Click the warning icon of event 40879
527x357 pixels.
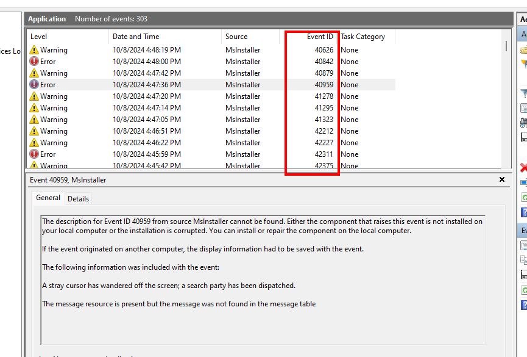[x=34, y=73]
